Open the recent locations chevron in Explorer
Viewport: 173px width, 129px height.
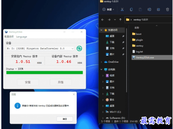click(x=115, y=20)
